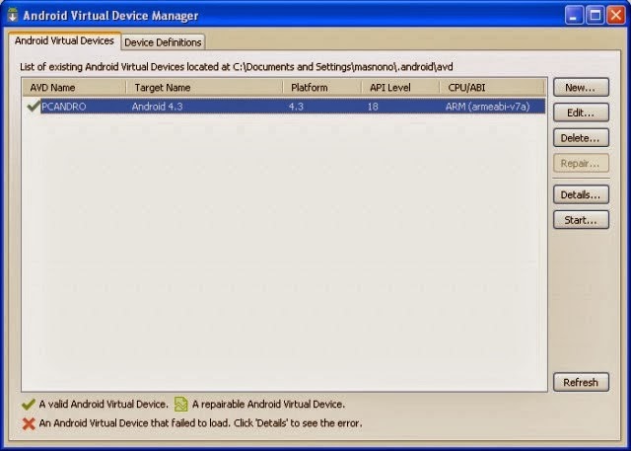Viewport: 631px width, 451px height.
Task: Click the red X failed-to-load legend icon
Action: 29,423
